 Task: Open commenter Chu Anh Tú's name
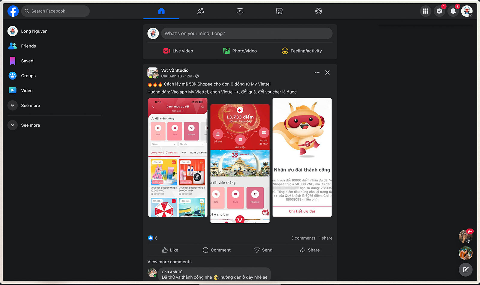tap(172, 272)
